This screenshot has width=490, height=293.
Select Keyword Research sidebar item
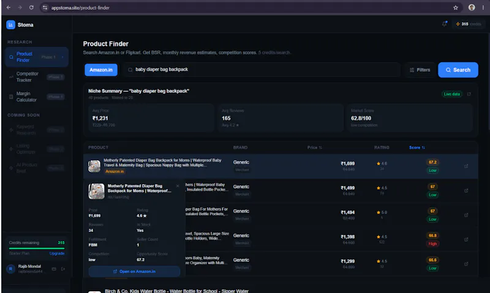[37, 130]
